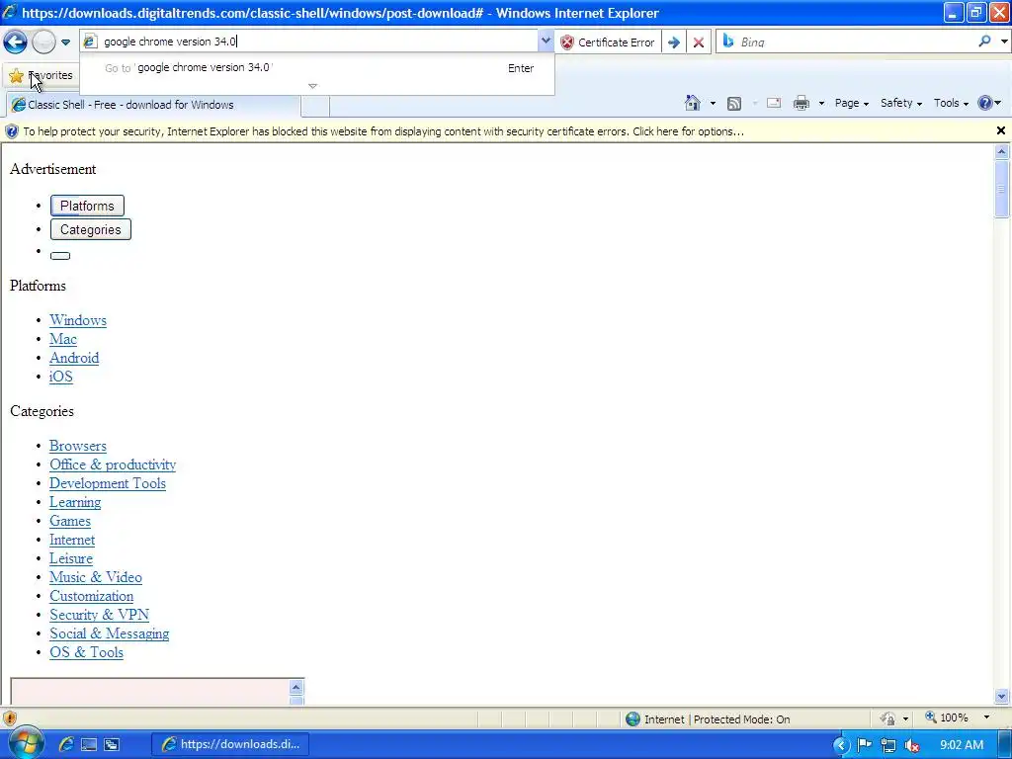Image resolution: width=1012 pixels, height=759 pixels.
Task: Click the search magnifier icon
Action: point(984,42)
